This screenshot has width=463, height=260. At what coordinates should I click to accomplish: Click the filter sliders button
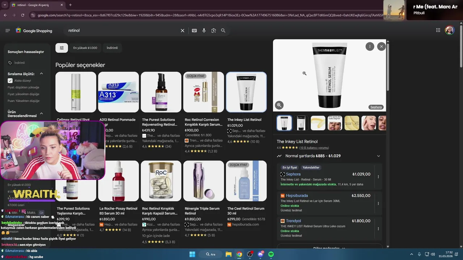pos(61,48)
